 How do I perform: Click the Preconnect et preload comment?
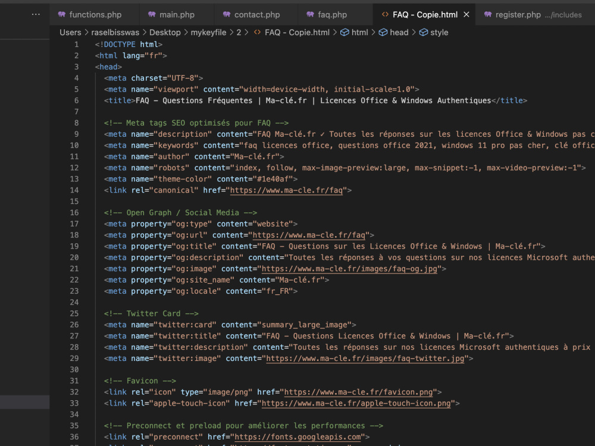tap(243, 426)
